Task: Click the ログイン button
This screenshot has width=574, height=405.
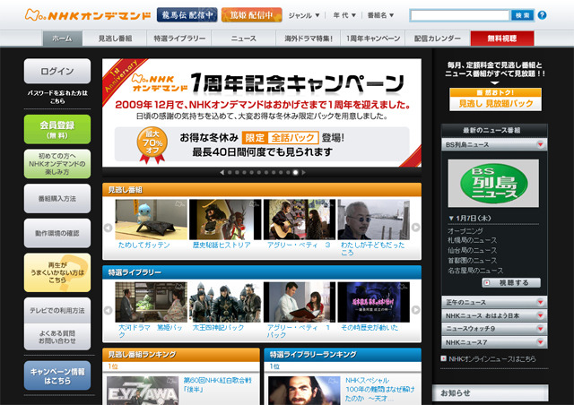Action: [57, 72]
